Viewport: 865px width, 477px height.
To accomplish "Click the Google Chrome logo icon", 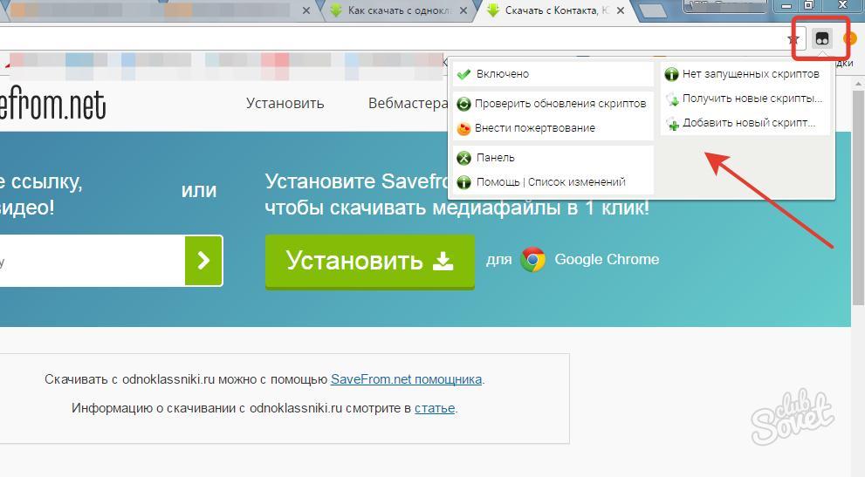I will (532, 259).
